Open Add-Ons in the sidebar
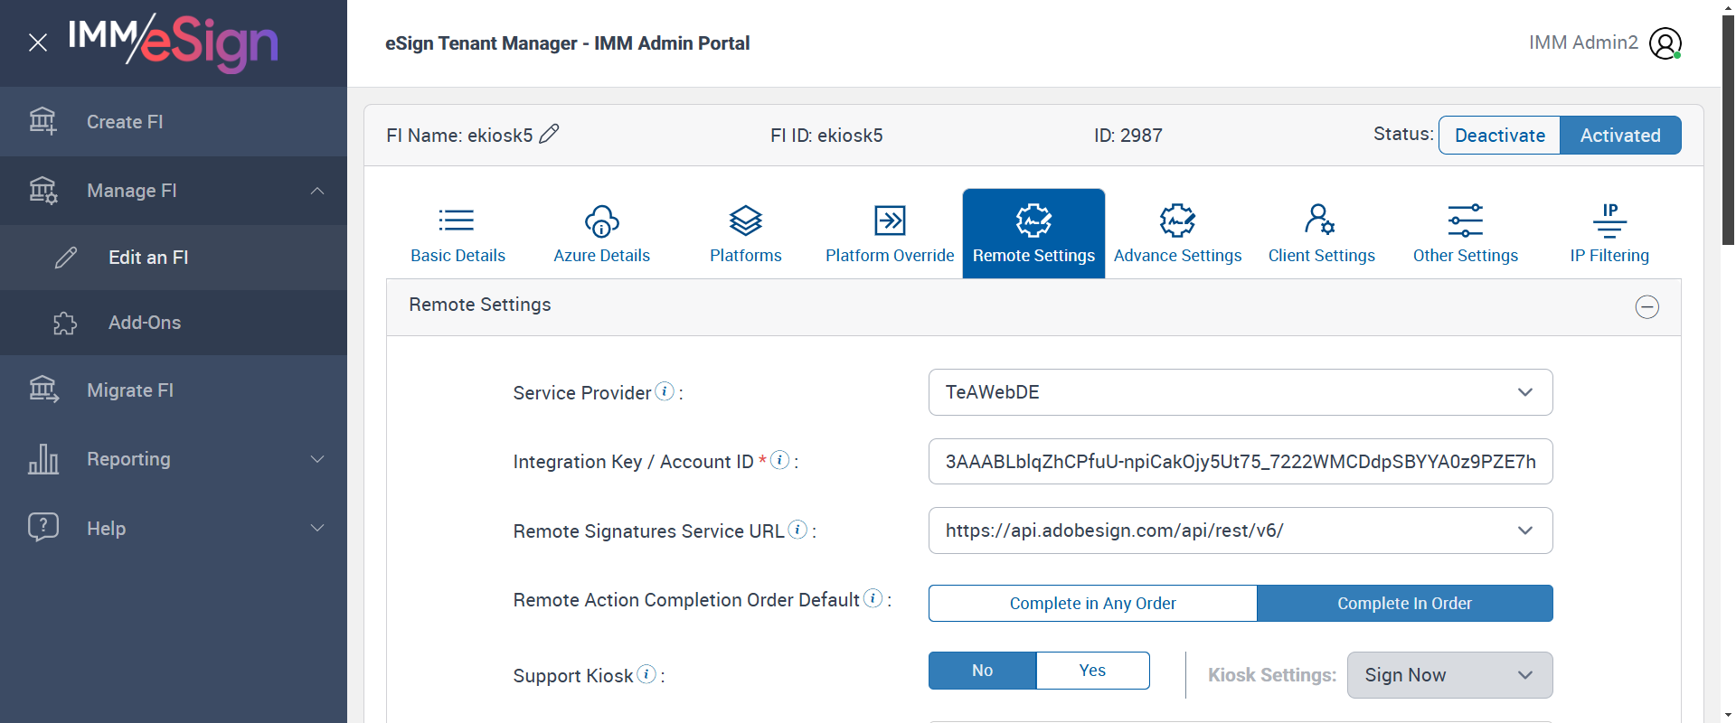This screenshot has width=1736, height=723. pos(145,323)
